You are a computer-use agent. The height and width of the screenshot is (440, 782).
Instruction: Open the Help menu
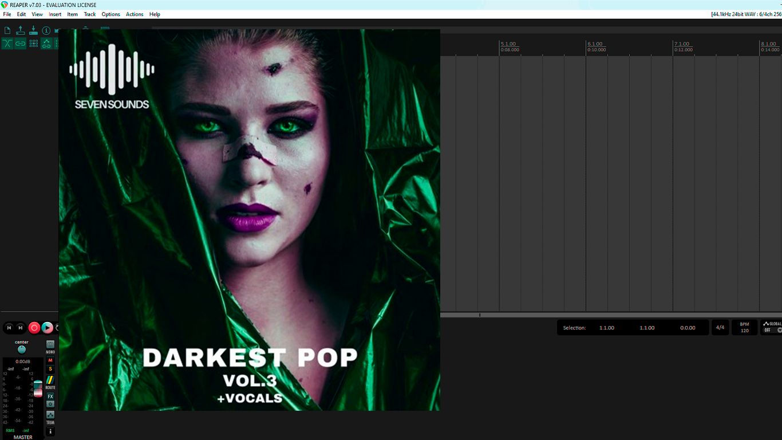coord(155,14)
